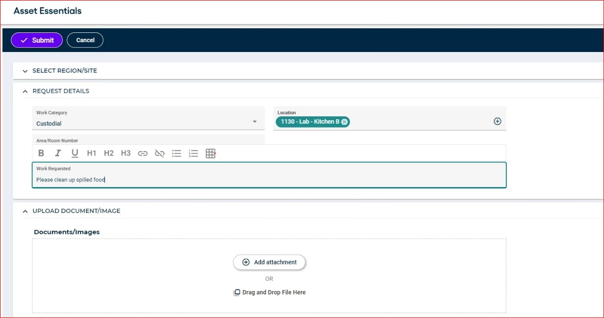Viewport: 604px width, 318px height.
Task: Set Heading 1 style (H1)
Action: (x=92, y=153)
